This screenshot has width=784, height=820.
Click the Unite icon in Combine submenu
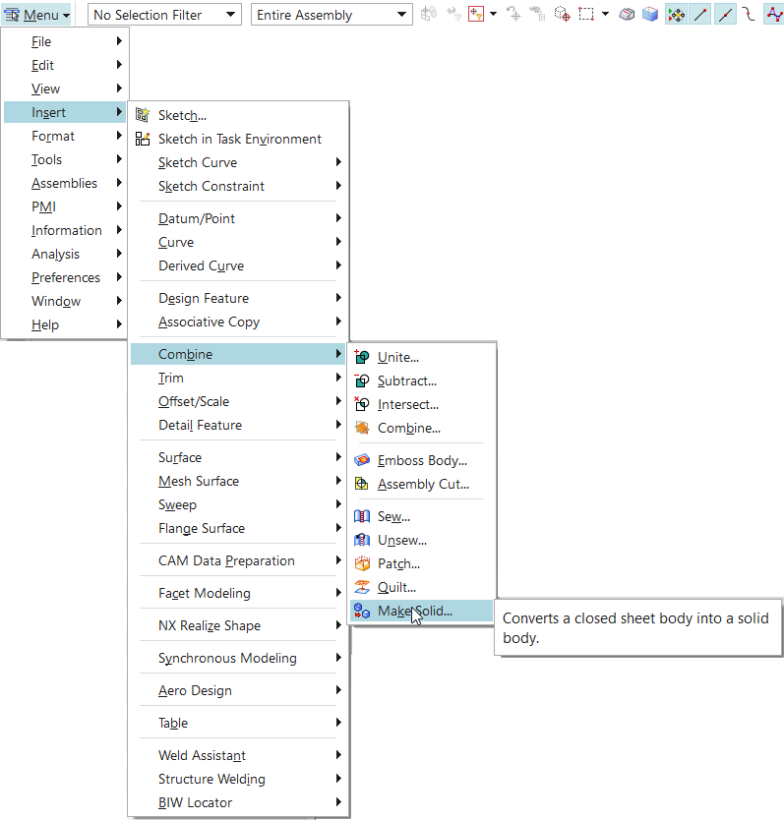click(x=362, y=358)
